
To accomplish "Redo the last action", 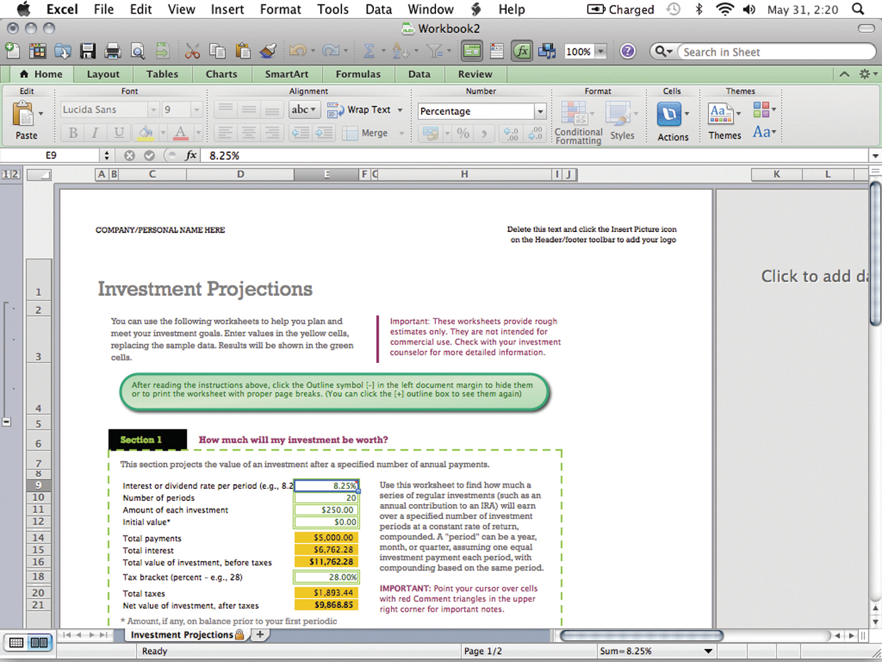I will (331, 51).
